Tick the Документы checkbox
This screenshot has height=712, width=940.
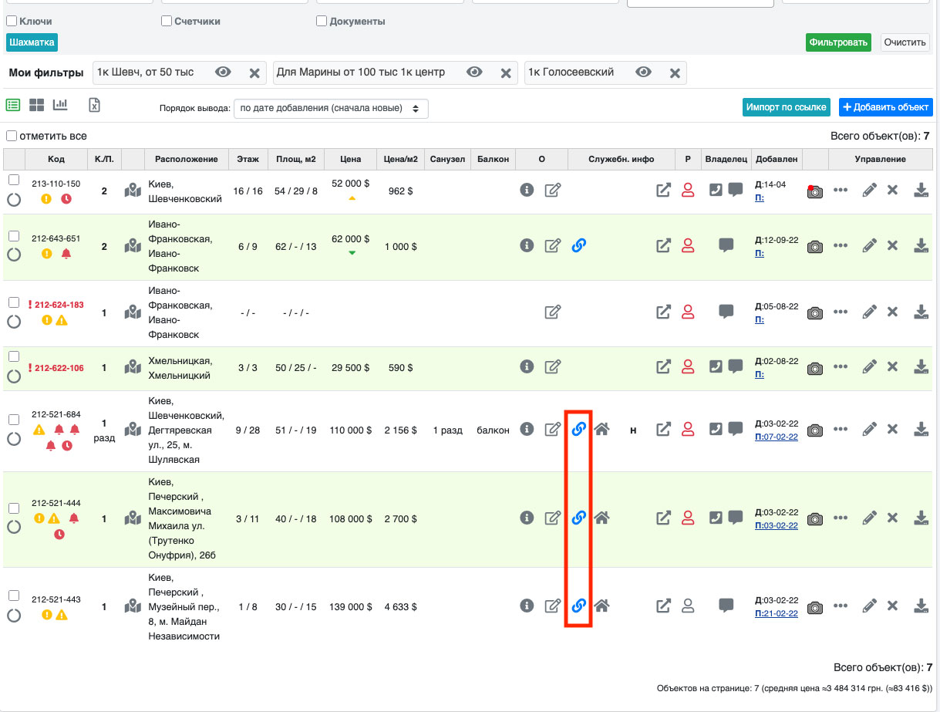point(322,22)
